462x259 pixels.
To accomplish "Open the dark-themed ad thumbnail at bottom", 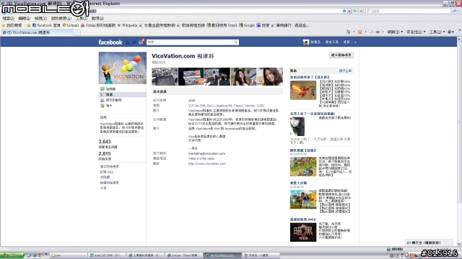I will (x=303, y=232).
